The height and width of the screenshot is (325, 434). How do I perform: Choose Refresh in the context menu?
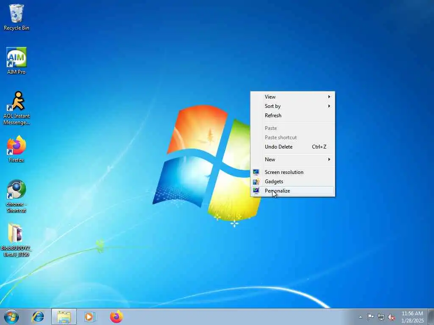coord(292,116)
